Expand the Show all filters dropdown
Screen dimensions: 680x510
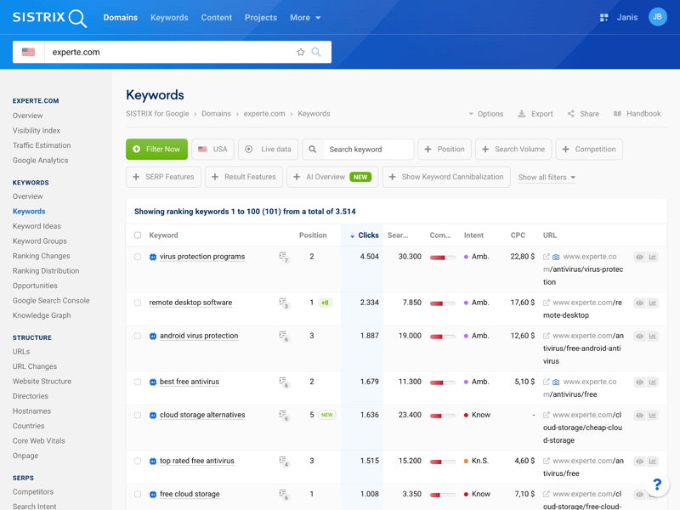547,178
